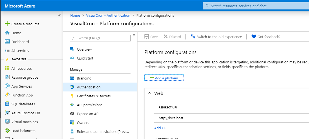This screenshot has height=139, width=309.
Task: Click the Certificates & secrets key icon
Action: [72, 96]
